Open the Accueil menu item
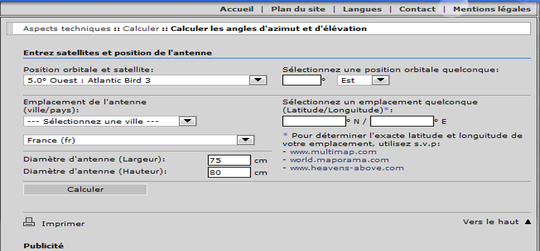Screen dimensions: 540x251 pyautogui.click(x=237, y=9)
